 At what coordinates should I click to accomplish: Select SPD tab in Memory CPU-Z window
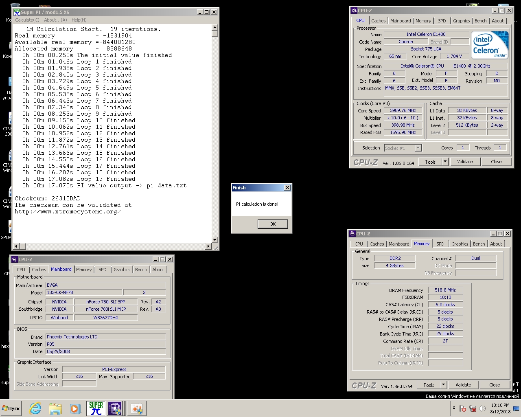(440, 244)
